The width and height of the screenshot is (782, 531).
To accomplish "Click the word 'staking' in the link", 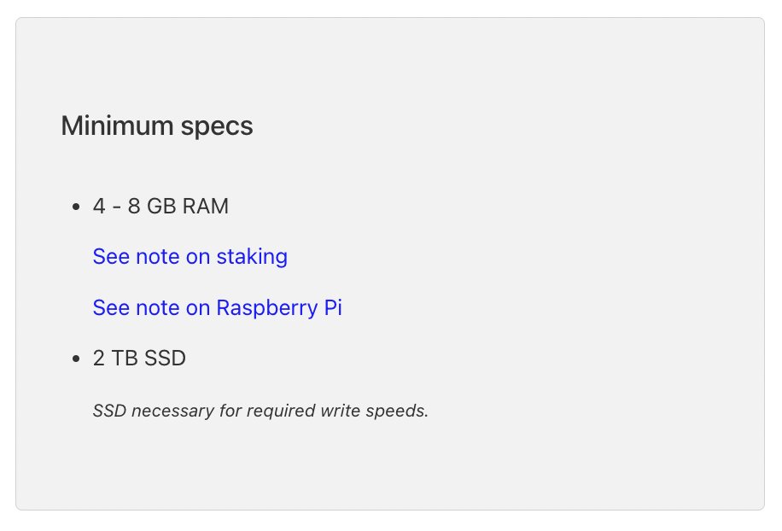I will pos(252,256).
